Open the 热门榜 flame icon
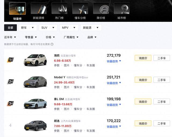 (59, 8)
